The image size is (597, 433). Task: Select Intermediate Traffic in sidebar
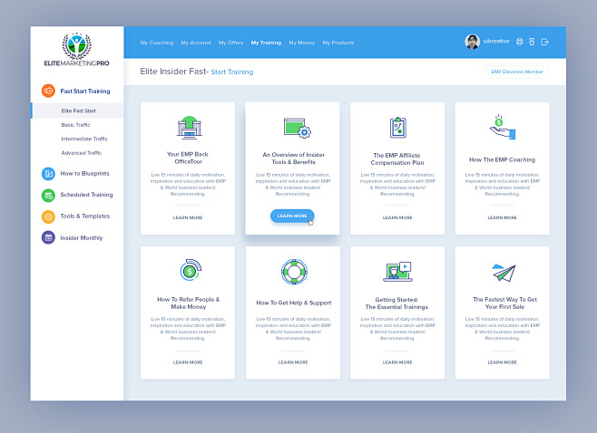[x=84, y=139]
